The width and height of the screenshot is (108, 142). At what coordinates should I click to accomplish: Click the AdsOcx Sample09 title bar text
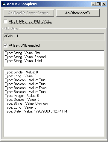tap(22, 4)
